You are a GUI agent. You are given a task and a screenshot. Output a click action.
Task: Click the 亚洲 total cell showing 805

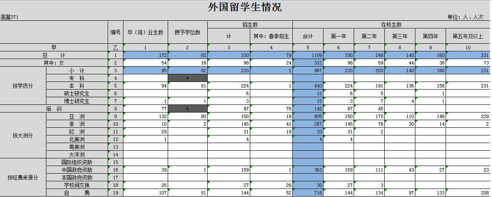[308, 116]
